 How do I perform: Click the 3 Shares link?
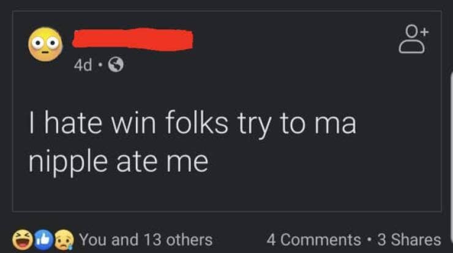coord(410,240)
